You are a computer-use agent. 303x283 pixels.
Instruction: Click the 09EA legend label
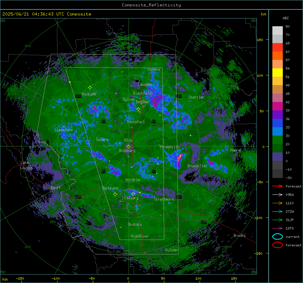click(x=290, y=195)
